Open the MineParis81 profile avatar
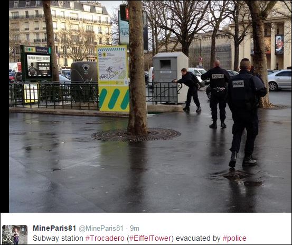Screen dimensions: 292x245 pyautogui.click(x=15, y=234)
